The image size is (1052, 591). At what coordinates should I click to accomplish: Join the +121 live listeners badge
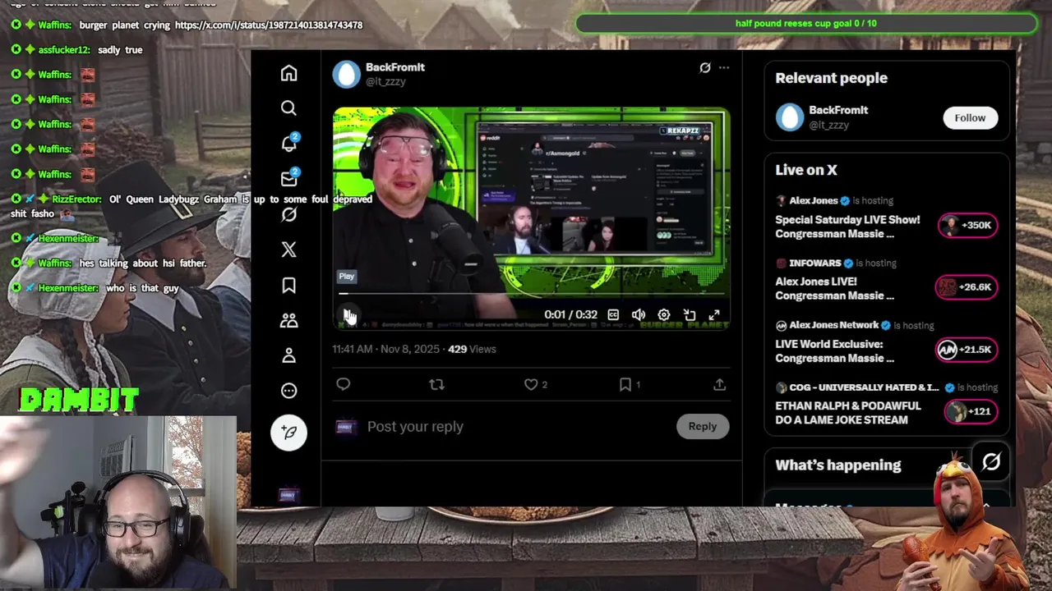click(x=971, y=410)
